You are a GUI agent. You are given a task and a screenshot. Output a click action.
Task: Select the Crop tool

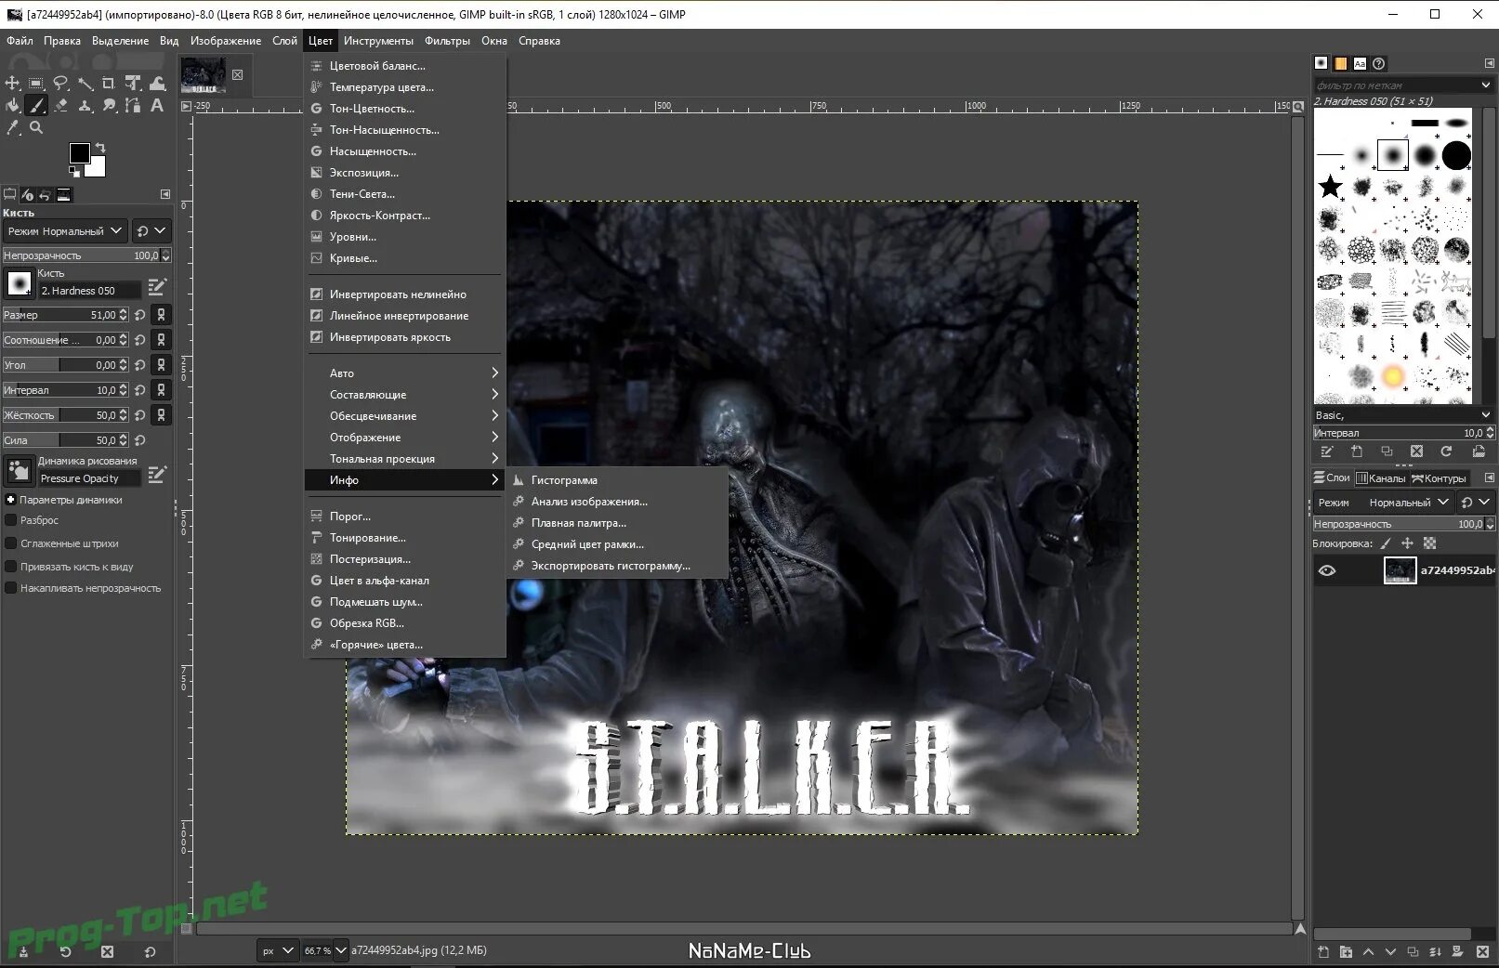108,83
